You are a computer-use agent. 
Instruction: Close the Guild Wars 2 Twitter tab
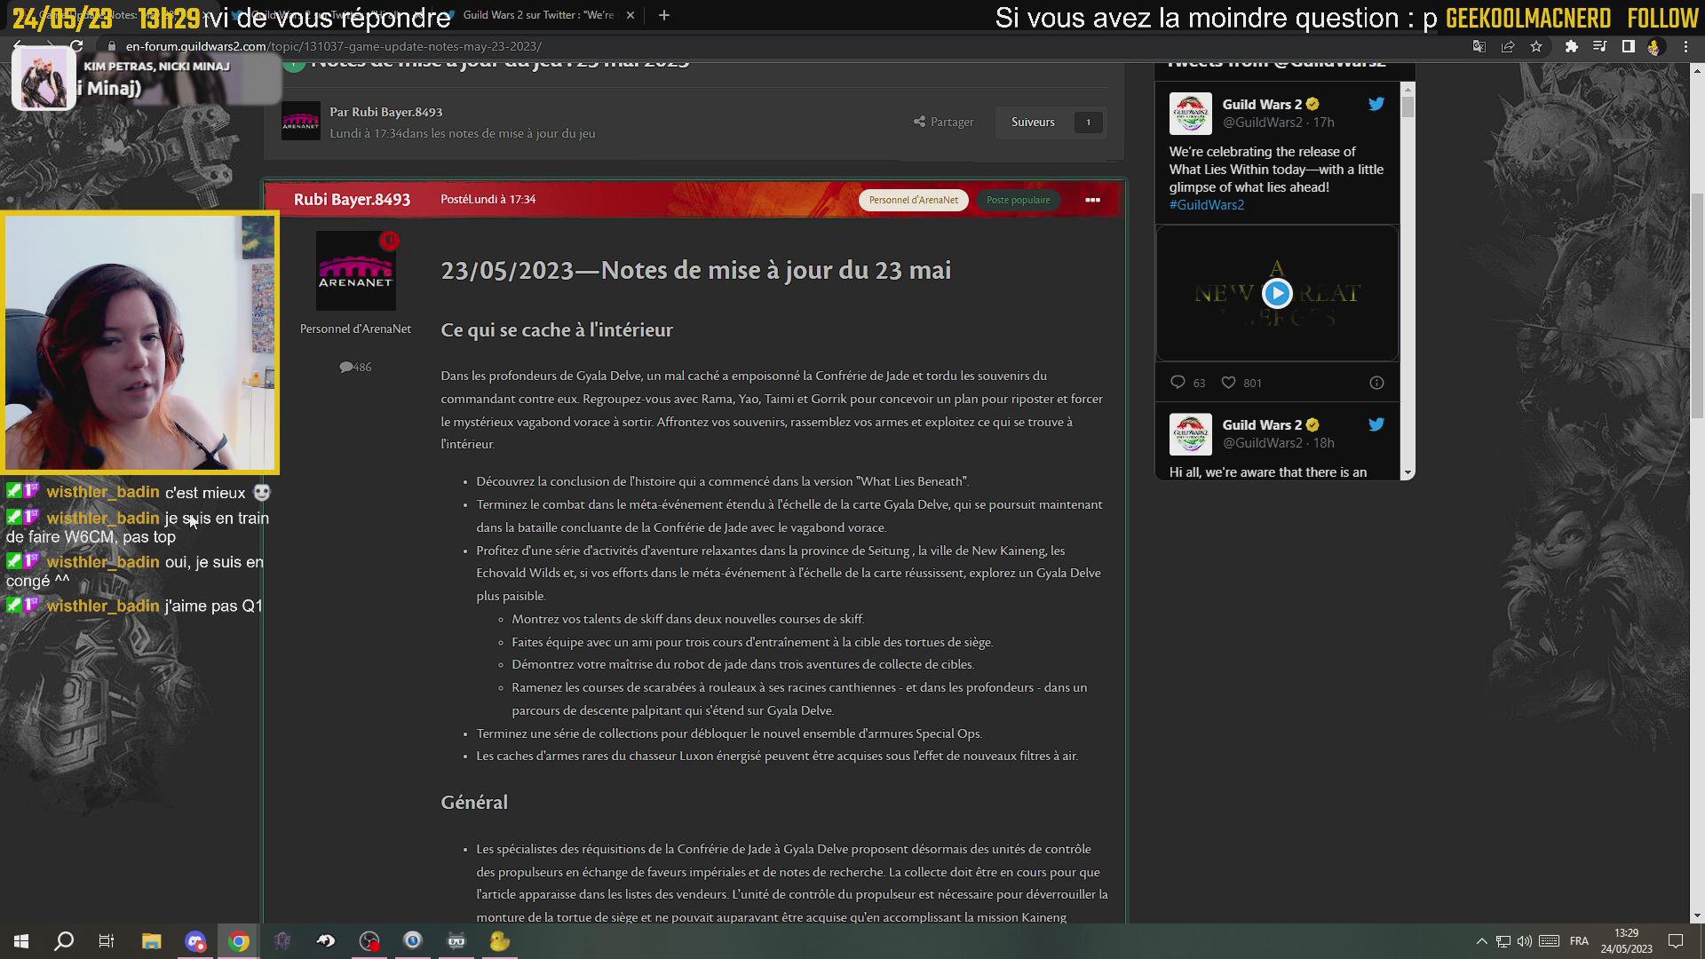tap(630, 15)
